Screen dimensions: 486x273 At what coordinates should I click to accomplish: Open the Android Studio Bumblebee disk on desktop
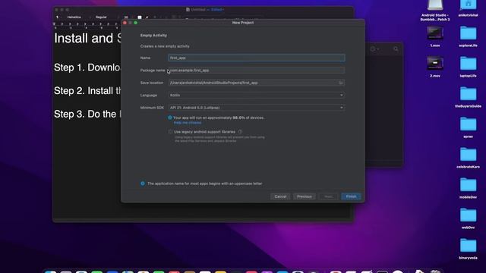coord(435,10)
